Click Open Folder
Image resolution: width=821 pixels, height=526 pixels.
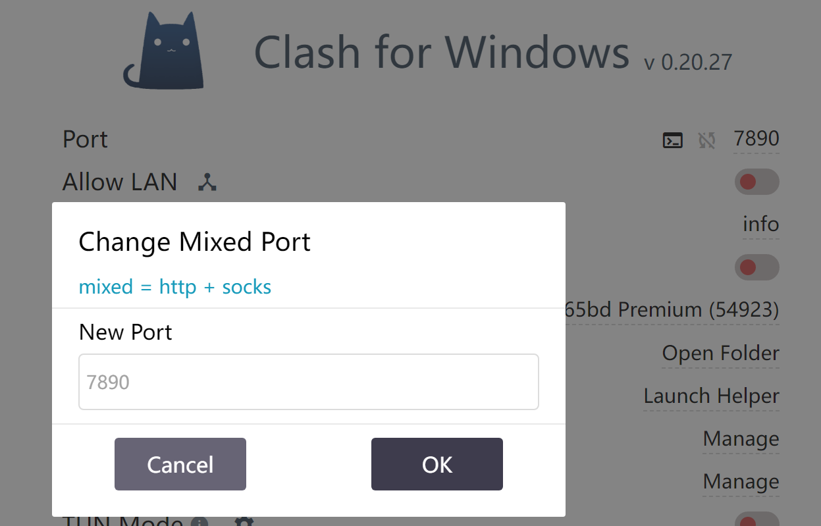[x=720, y=354]
